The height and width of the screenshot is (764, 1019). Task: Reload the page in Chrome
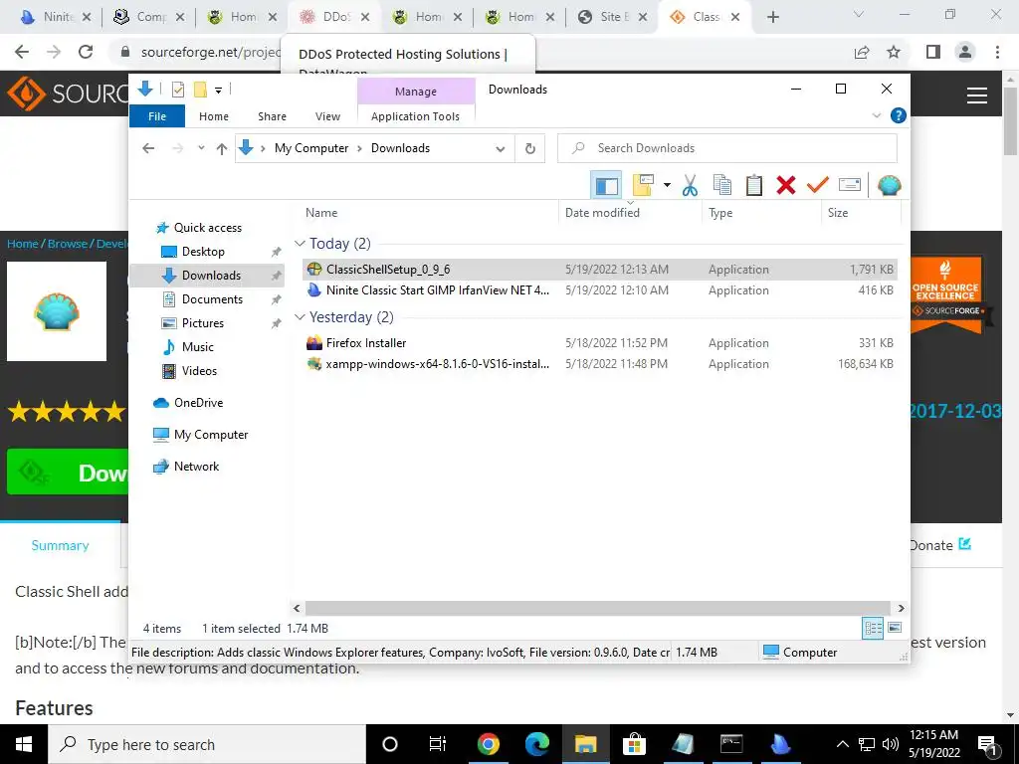[86, 52]
